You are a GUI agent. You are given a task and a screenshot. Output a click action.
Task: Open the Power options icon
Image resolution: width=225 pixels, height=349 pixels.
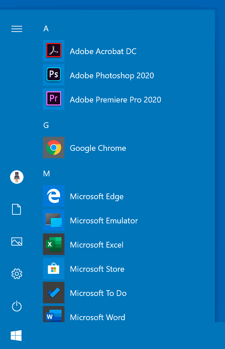click(17, 306)
